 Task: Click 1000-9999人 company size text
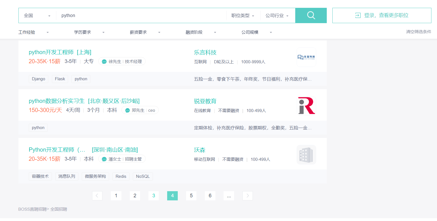[253, 62]
